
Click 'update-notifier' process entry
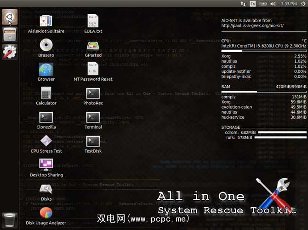tap(236, 71)
